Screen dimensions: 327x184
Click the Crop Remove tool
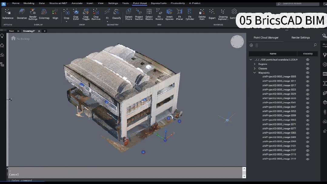96,14
